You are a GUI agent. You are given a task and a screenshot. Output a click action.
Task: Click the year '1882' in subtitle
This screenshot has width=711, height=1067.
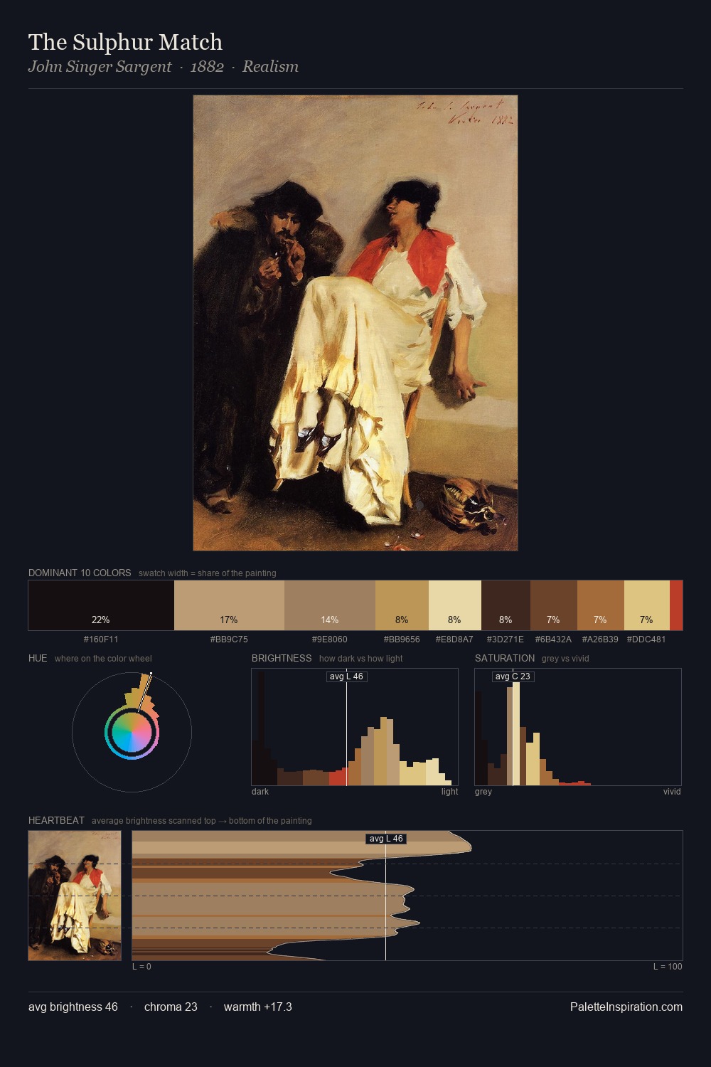point(207,67)
